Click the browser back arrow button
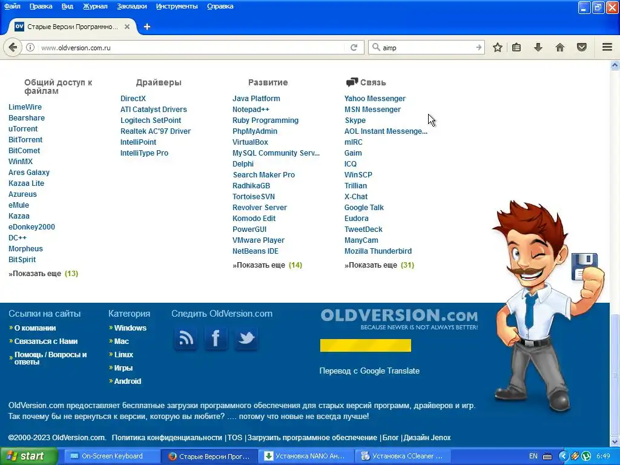This screenshot has height=465, width=620. 13,47
